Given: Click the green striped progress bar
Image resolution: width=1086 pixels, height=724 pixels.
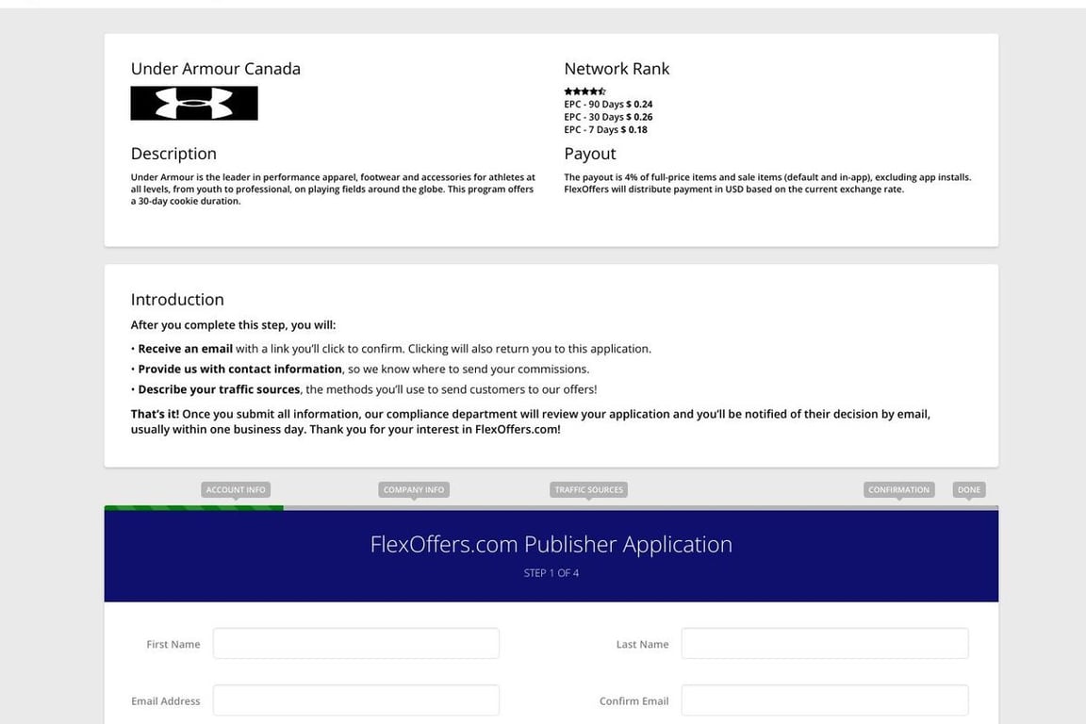Looking at the screenshot, I should pyautogui.click(x=194, y=508).
